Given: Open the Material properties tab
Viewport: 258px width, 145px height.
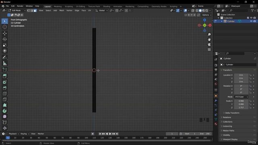Looking at the screenshot, I should click(216, 124).
